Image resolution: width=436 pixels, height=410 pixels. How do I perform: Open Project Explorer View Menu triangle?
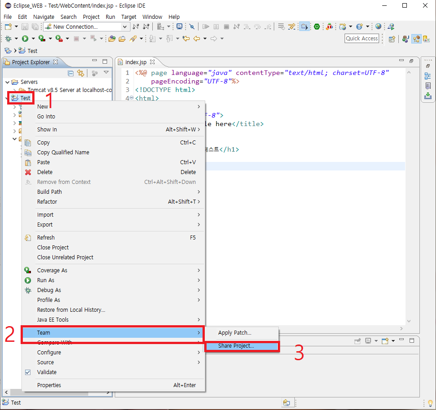106,72
